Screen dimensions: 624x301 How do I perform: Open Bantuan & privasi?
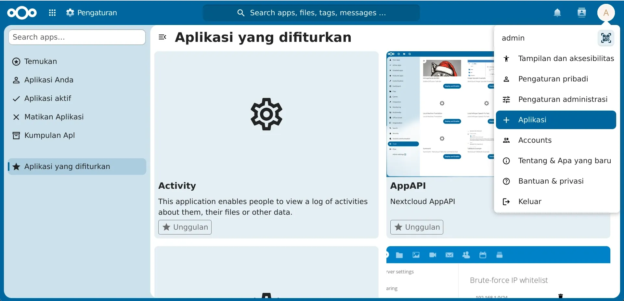(556, 181)
